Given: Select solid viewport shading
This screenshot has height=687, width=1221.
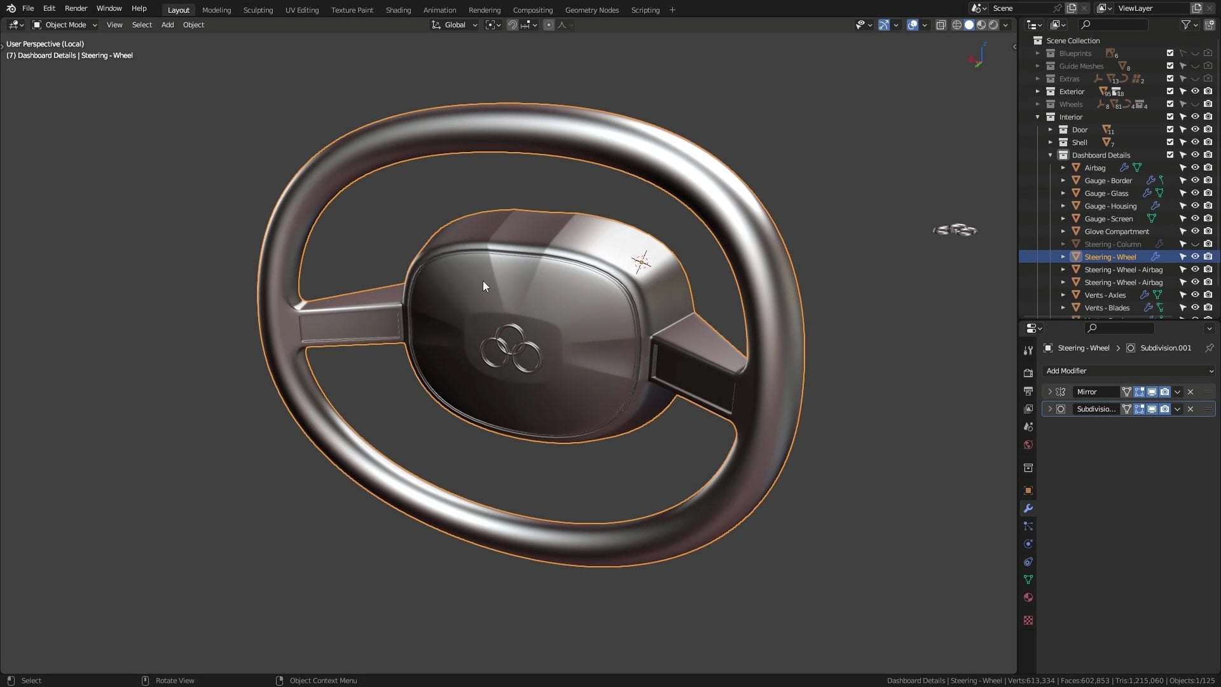Looking at the screenshot, I should (x=969, y=25).
